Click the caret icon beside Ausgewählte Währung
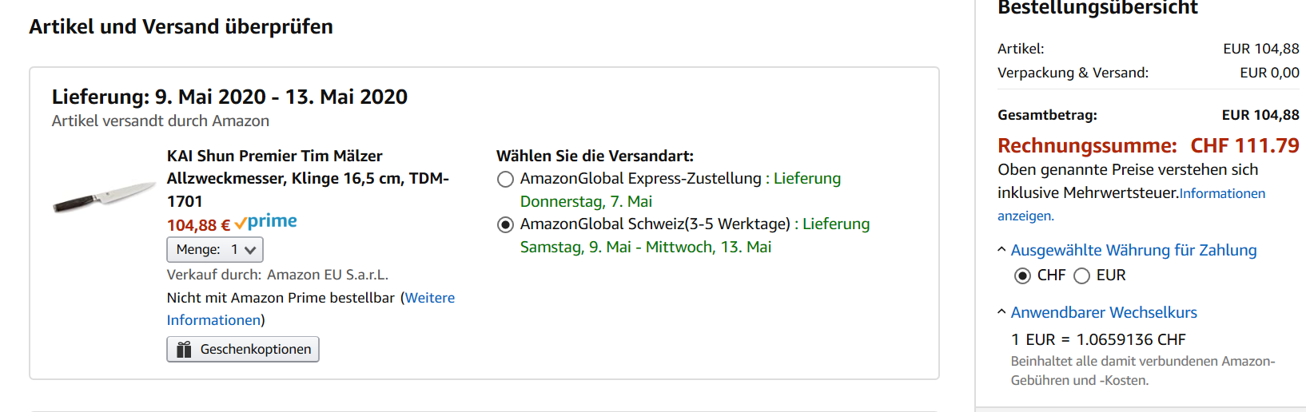The width and height of the screenshot is (1306, 412). pos(1001,250)
